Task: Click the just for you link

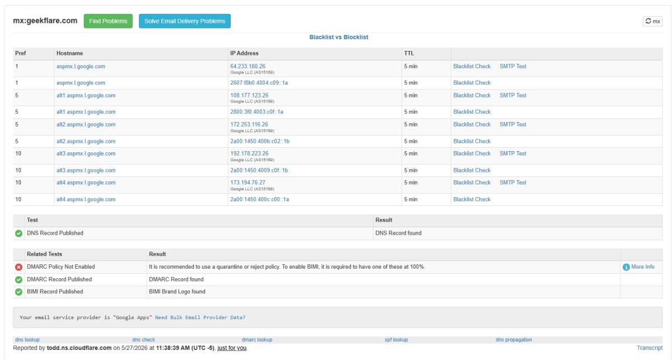Action: pos(232,348)
